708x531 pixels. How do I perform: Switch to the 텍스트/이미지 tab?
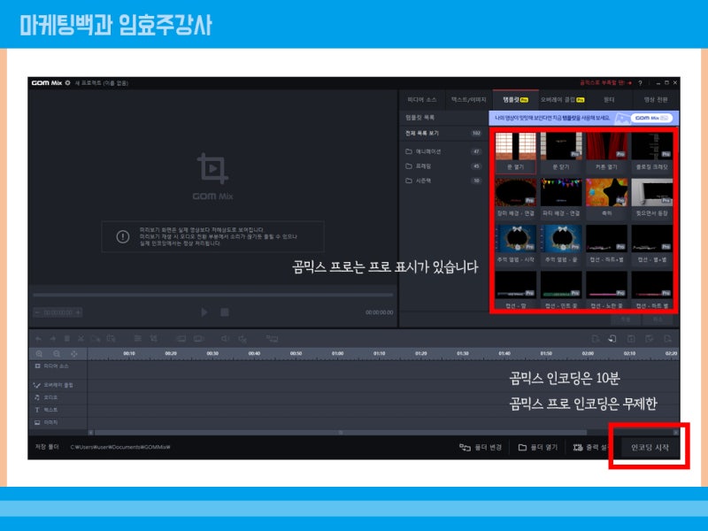(469, 99)
